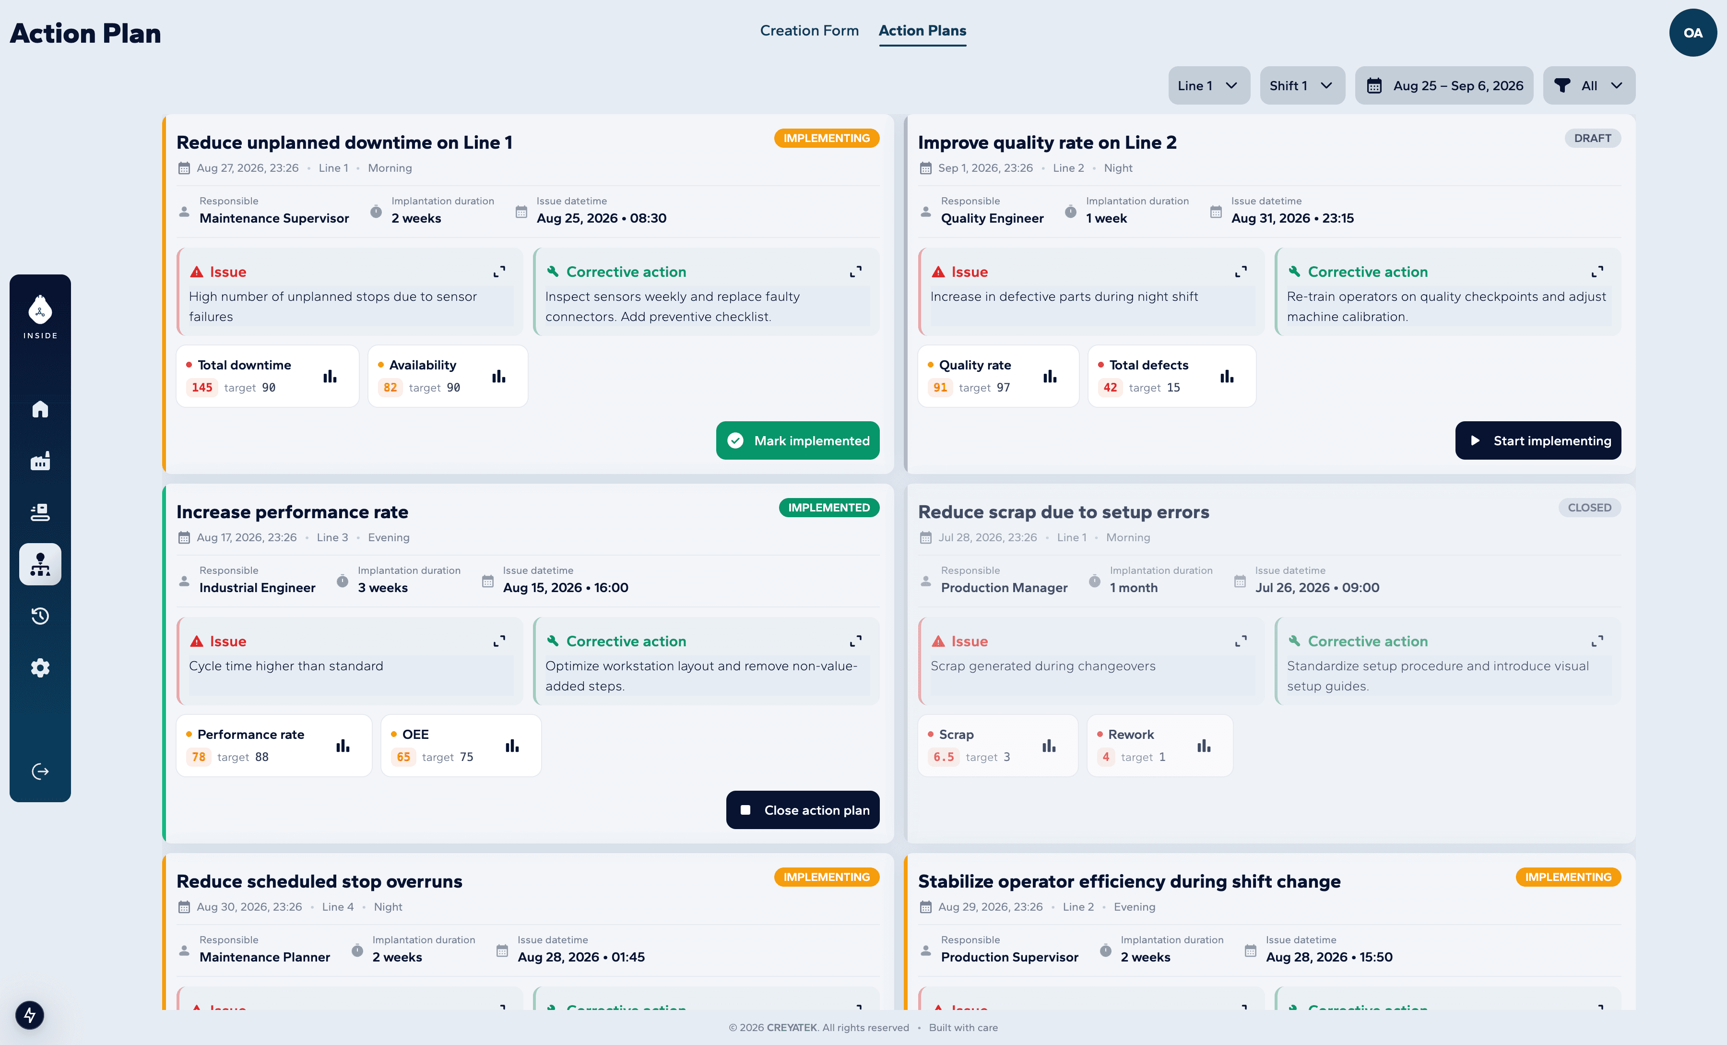Open the Aug 25 – Sep 6, 2026 date picker
Viewport: 1727px width, 1045px height.
1444,85
